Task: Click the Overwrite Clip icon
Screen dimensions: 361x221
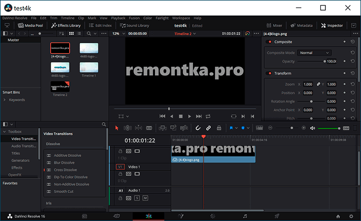Action: tap(173, 128)
